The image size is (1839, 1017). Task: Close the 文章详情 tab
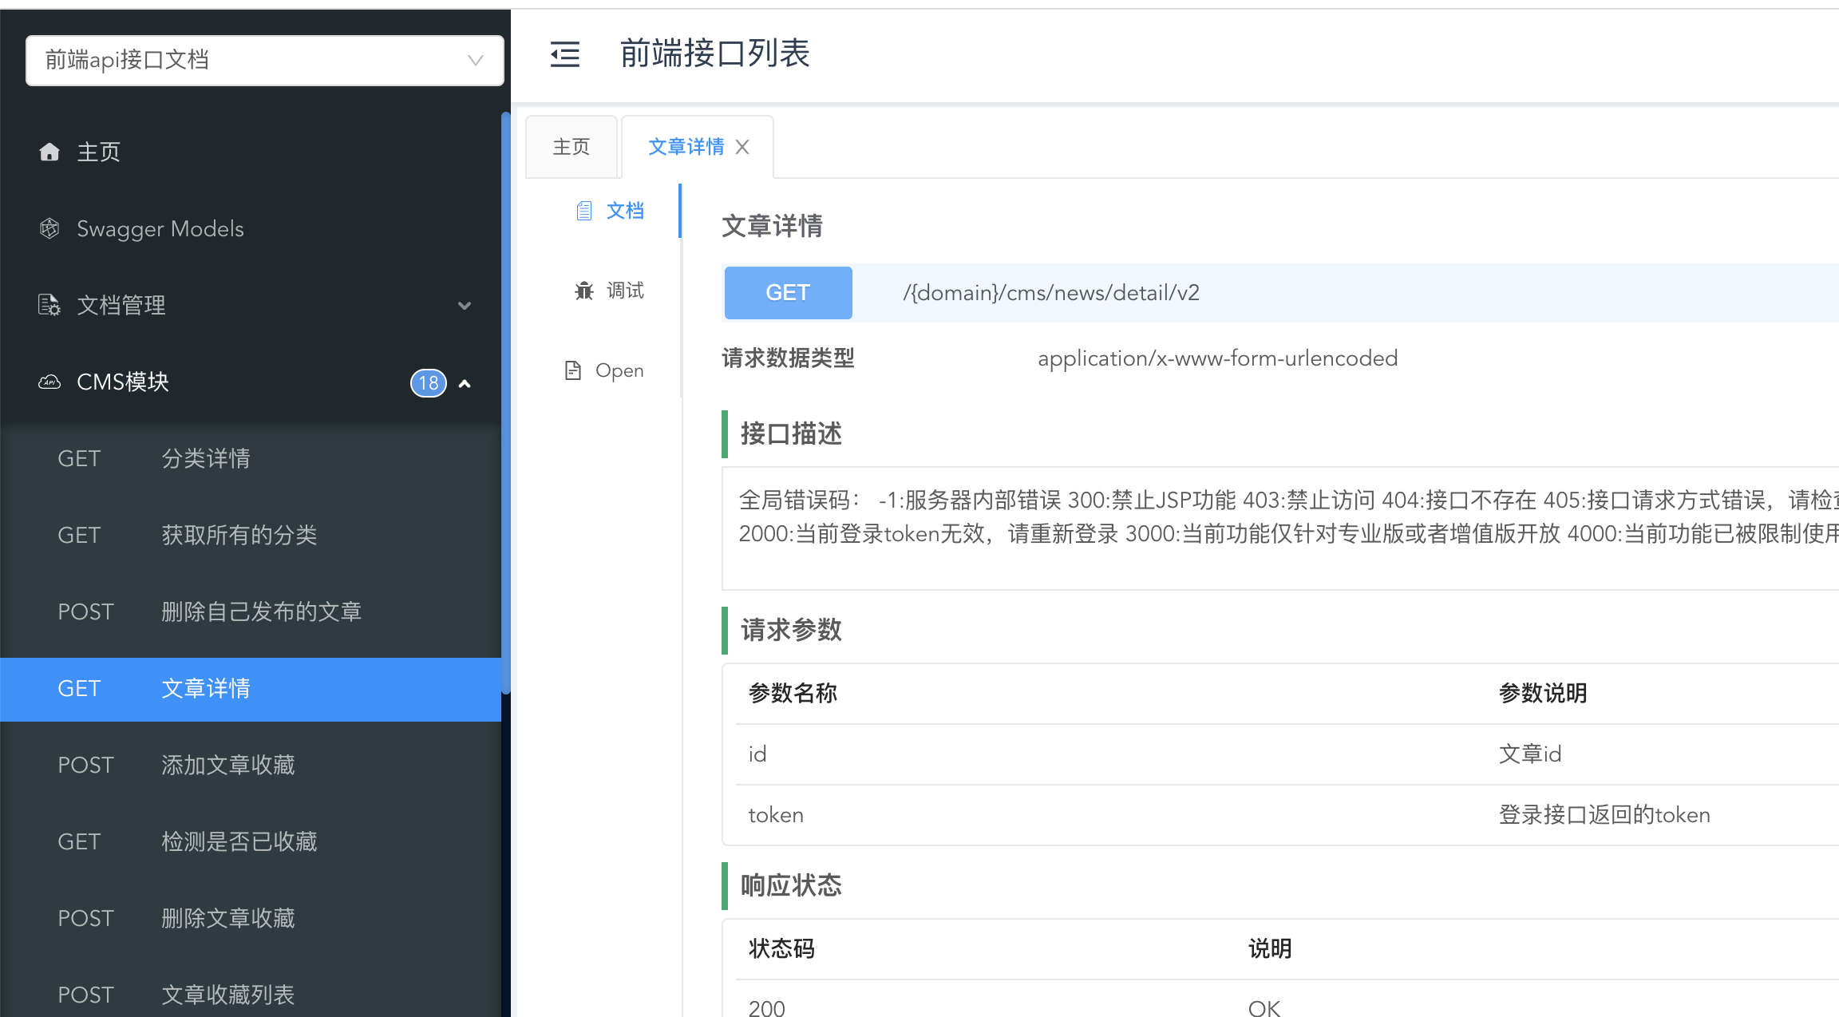tap(742, 147)
